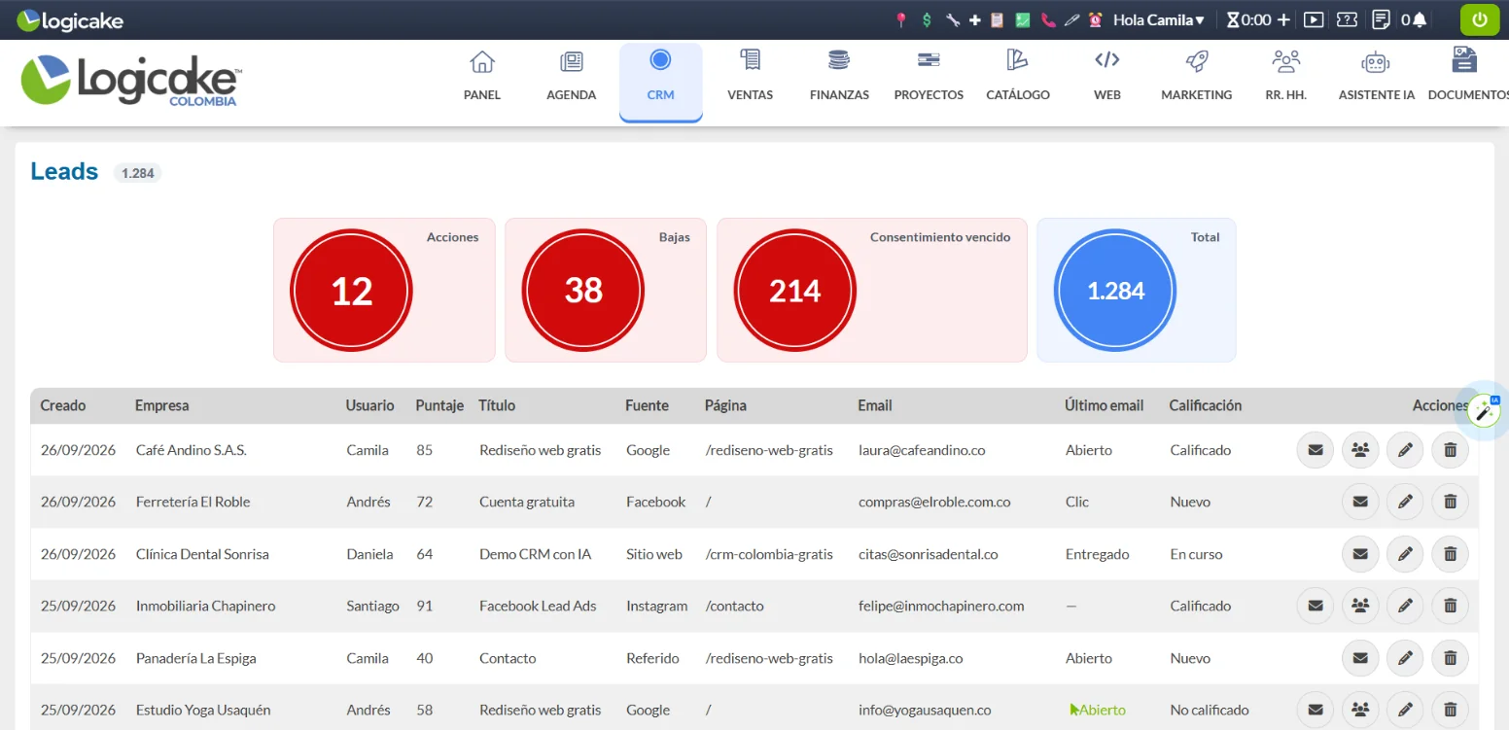This screenshot has width=1509, height=730.
Task: Click email laura@cafeandino.co
Action: tap(922, 450)
